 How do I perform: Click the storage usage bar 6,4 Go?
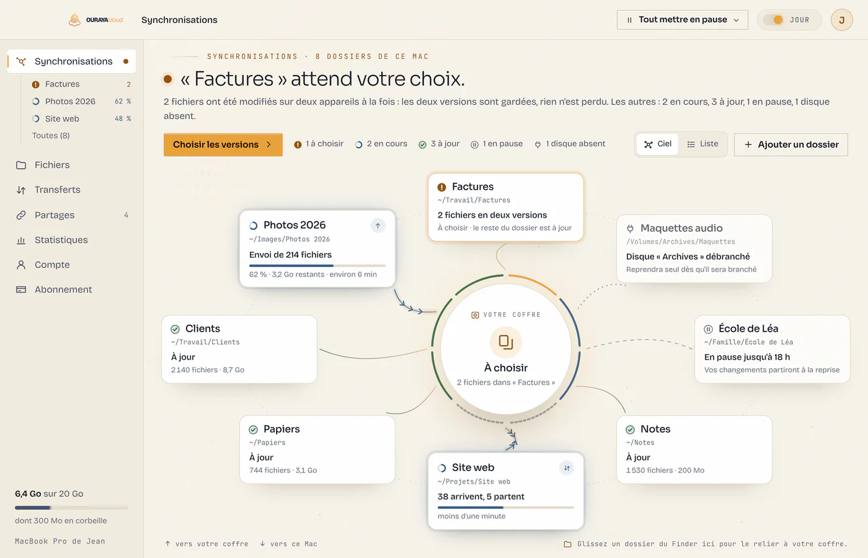tap(71, 508)
